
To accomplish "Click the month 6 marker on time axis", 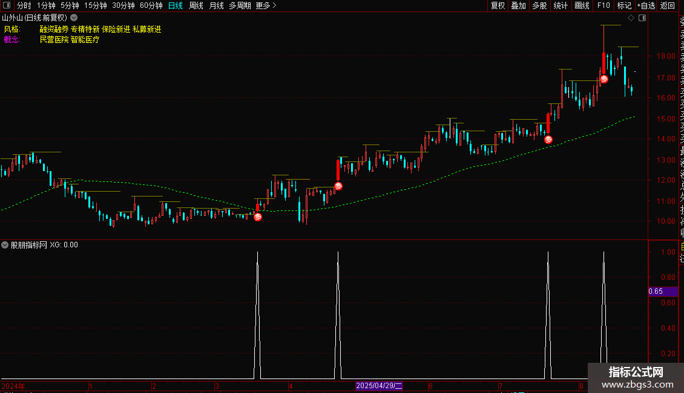I will pyautogui.click(x=430, y=386).
